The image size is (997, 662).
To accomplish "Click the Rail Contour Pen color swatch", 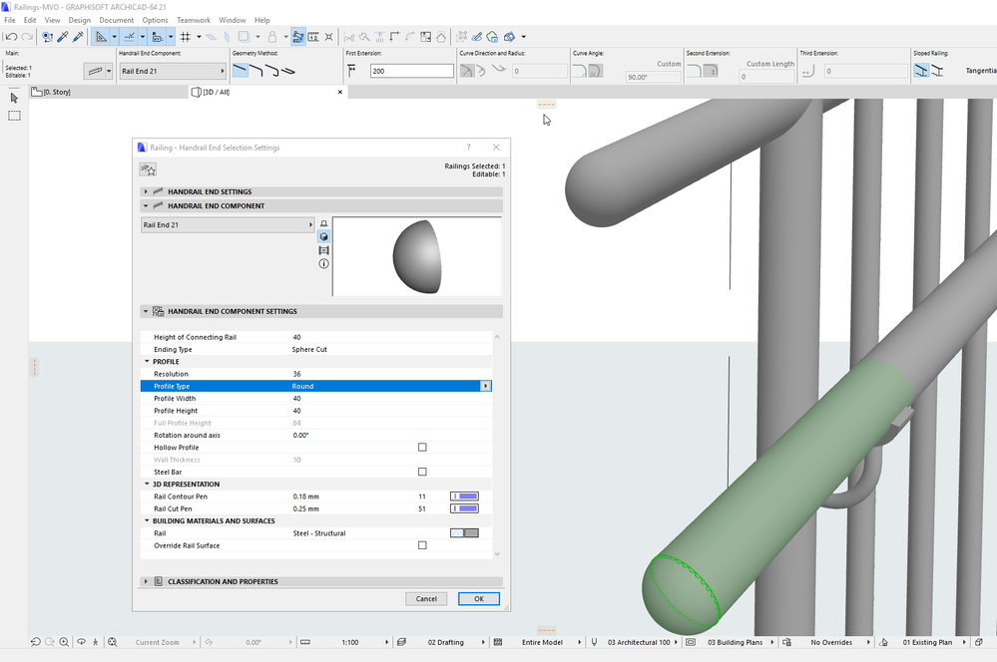I will coord(465,496).
